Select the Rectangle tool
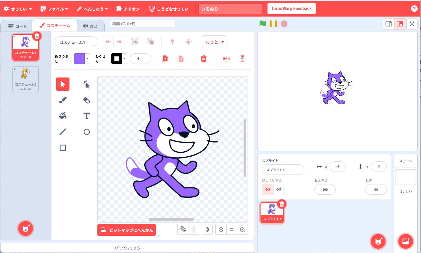Viewport: 421px width, 253px height. tap(63, 148)
